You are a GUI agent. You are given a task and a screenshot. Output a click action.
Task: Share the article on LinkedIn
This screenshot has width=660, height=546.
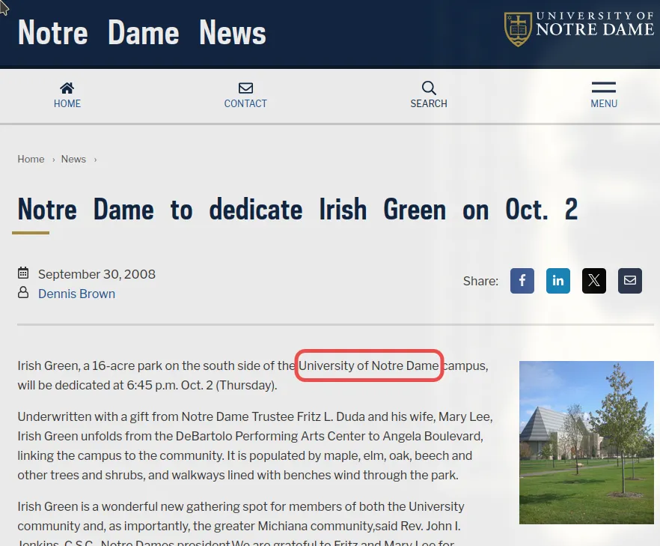pyautogui.click(x=558, y=281)
